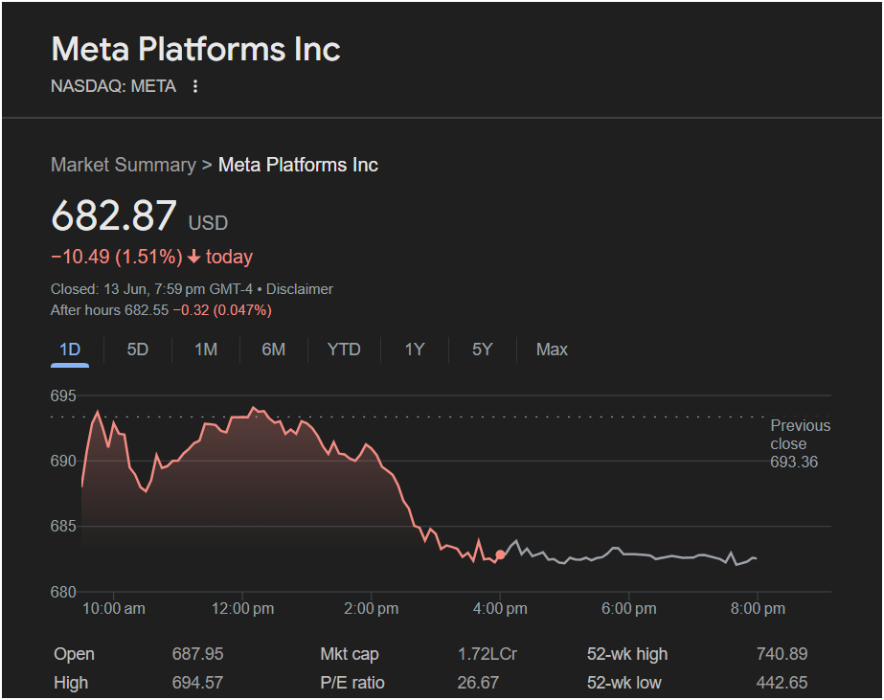Click the 8:00 pm axis label
Screen dimensions: 884x700
(x=758, y=609)
